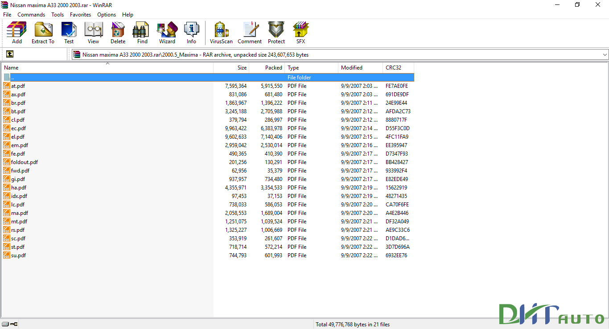
Task: Open the address bar path dropdown
Action: coord(605,55)
